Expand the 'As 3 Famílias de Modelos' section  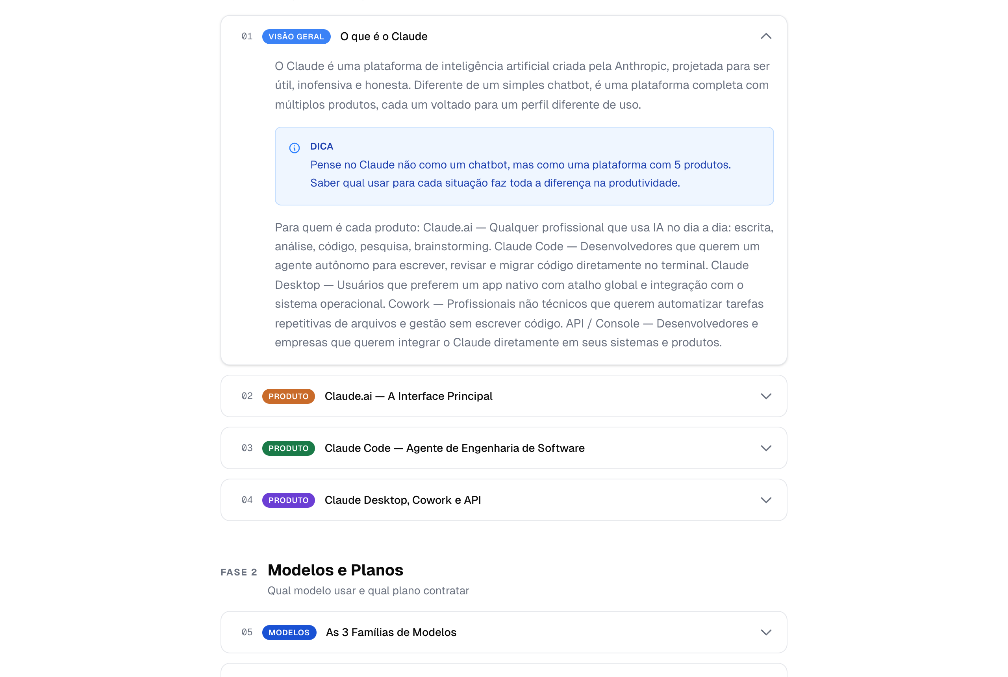(x=766, y=632)
